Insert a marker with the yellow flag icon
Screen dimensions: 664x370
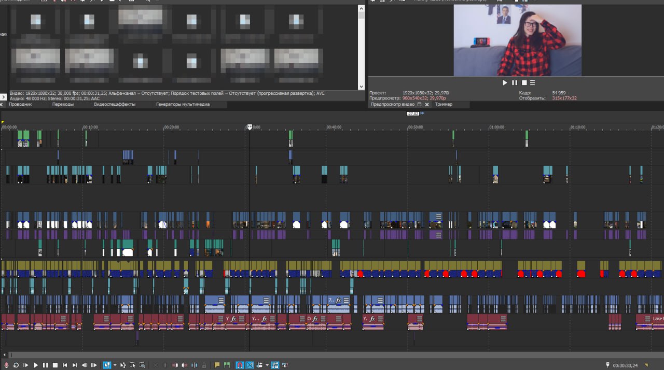click(x=217, y=365)
